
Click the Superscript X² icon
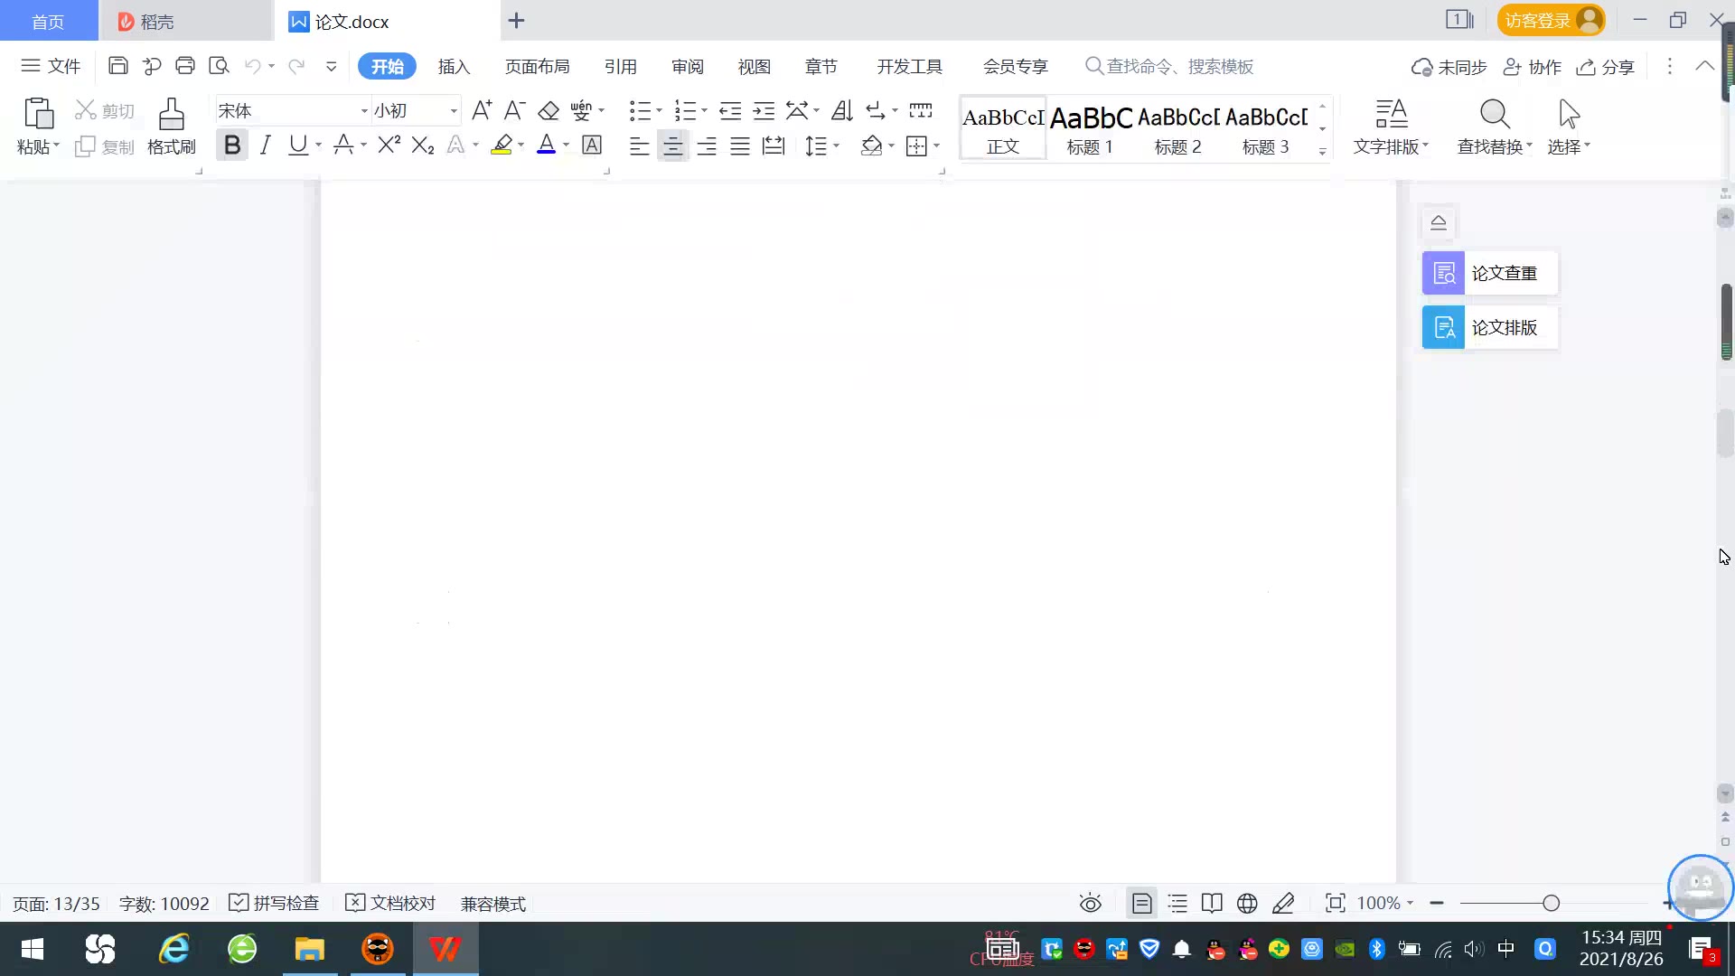[x=389, y=145]
